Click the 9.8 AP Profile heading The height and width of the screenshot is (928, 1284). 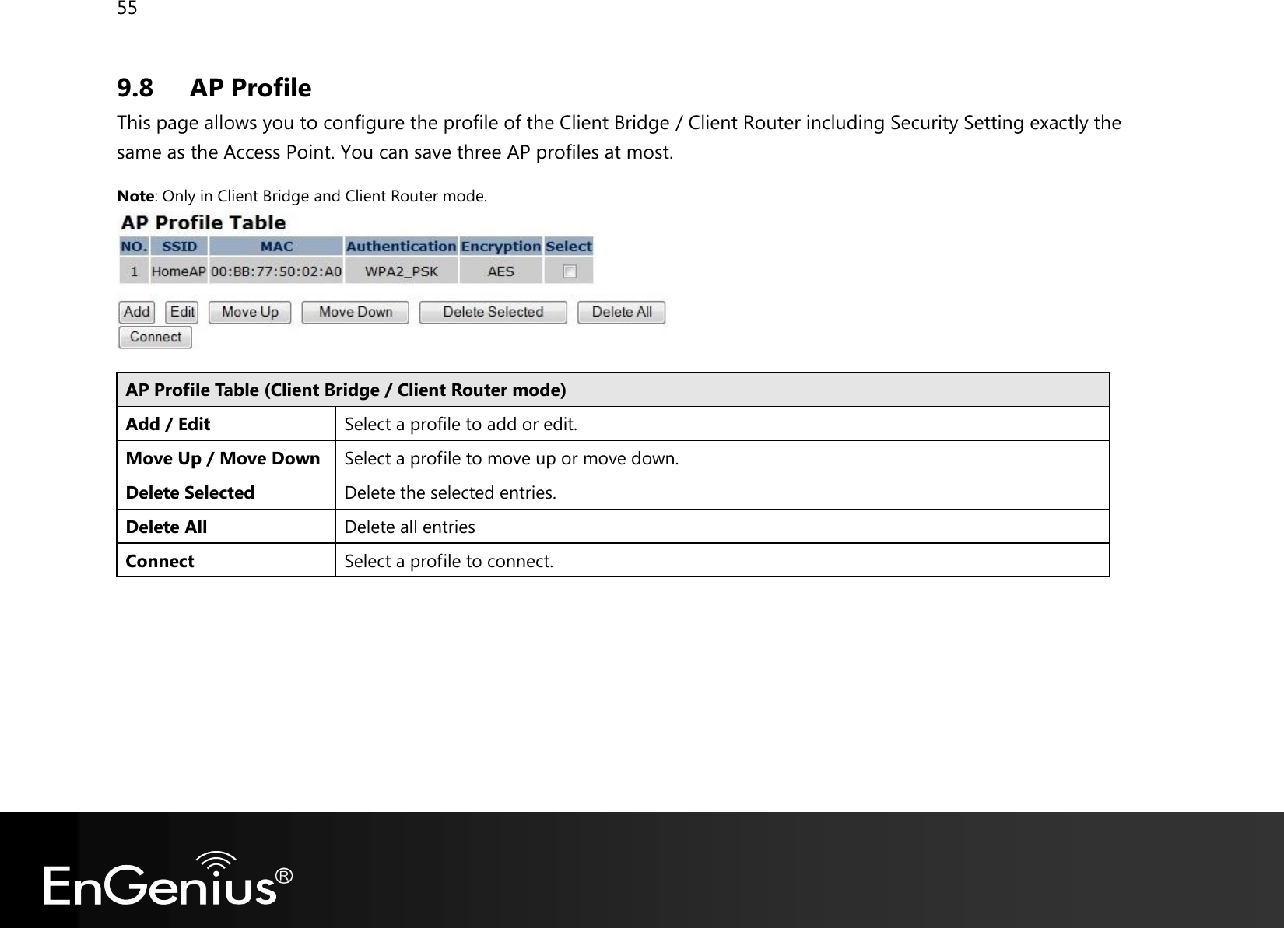pos(214,88)
